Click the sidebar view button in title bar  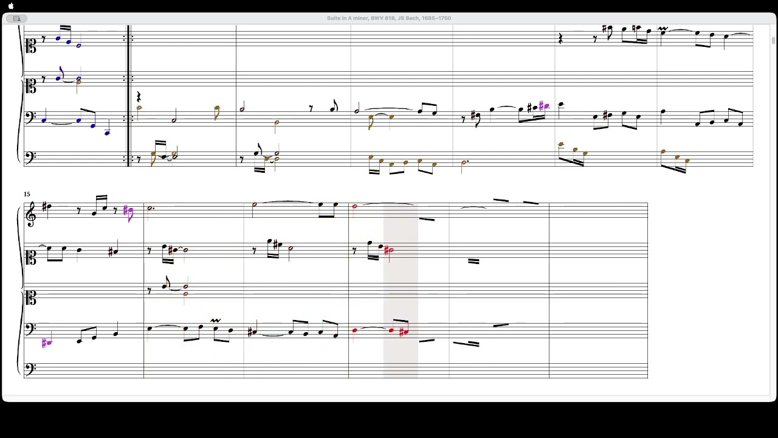click(x=17, y=18)
